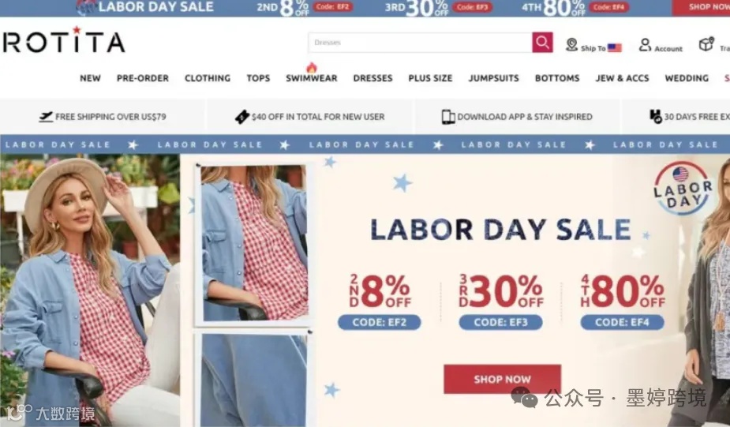Open the DRESSES menu

(x=373, y=78)
